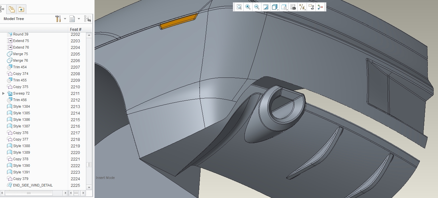Viewport: 438px width, 198px height.
Task: Select Style 1390 feature
Action: [21, 165]
